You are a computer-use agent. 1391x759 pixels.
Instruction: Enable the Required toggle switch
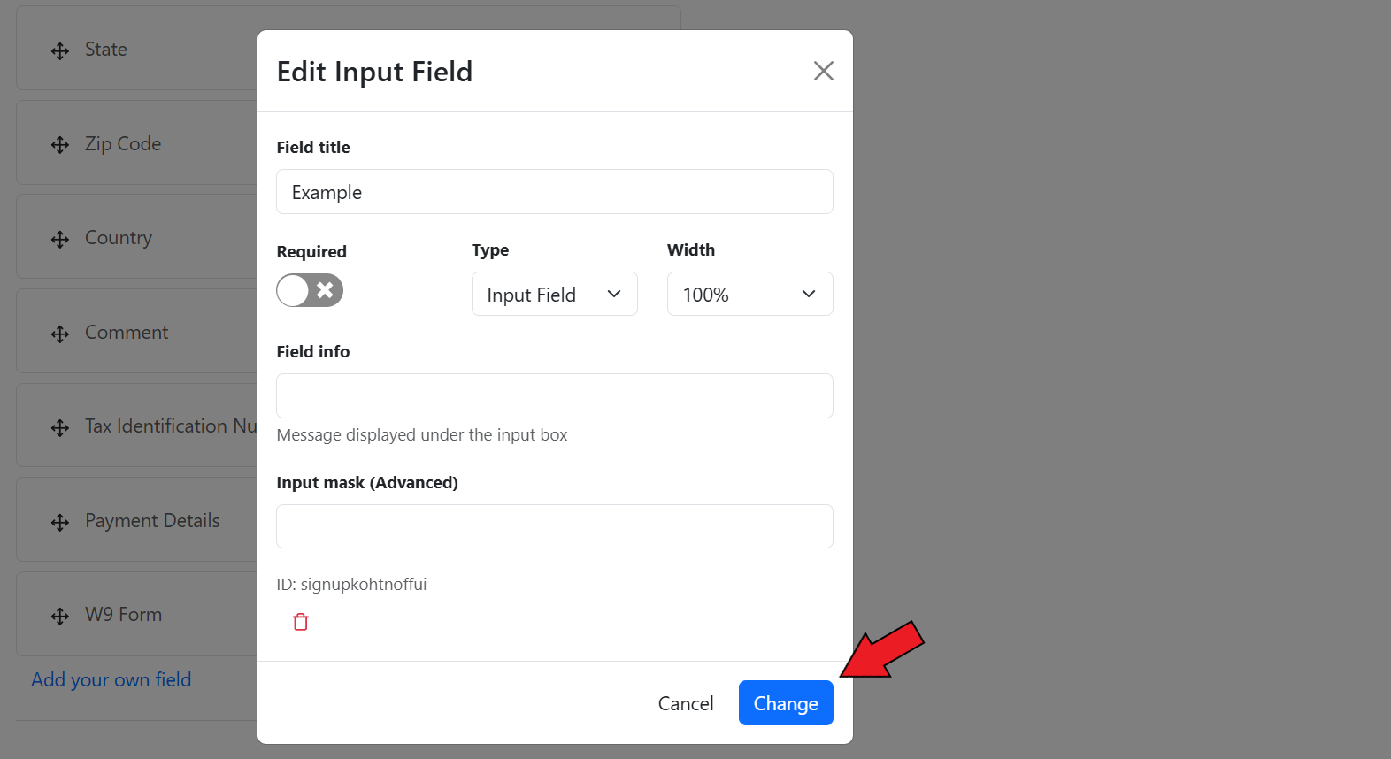(310, 290)
